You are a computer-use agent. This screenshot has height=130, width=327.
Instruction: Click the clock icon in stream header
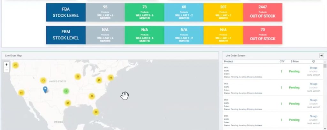pos(314,61)
